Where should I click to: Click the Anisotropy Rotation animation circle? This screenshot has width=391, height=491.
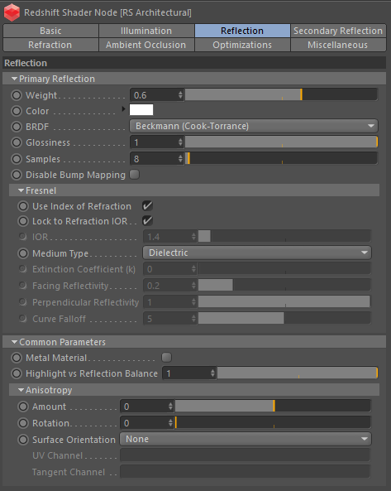click(x=23, y=423)
